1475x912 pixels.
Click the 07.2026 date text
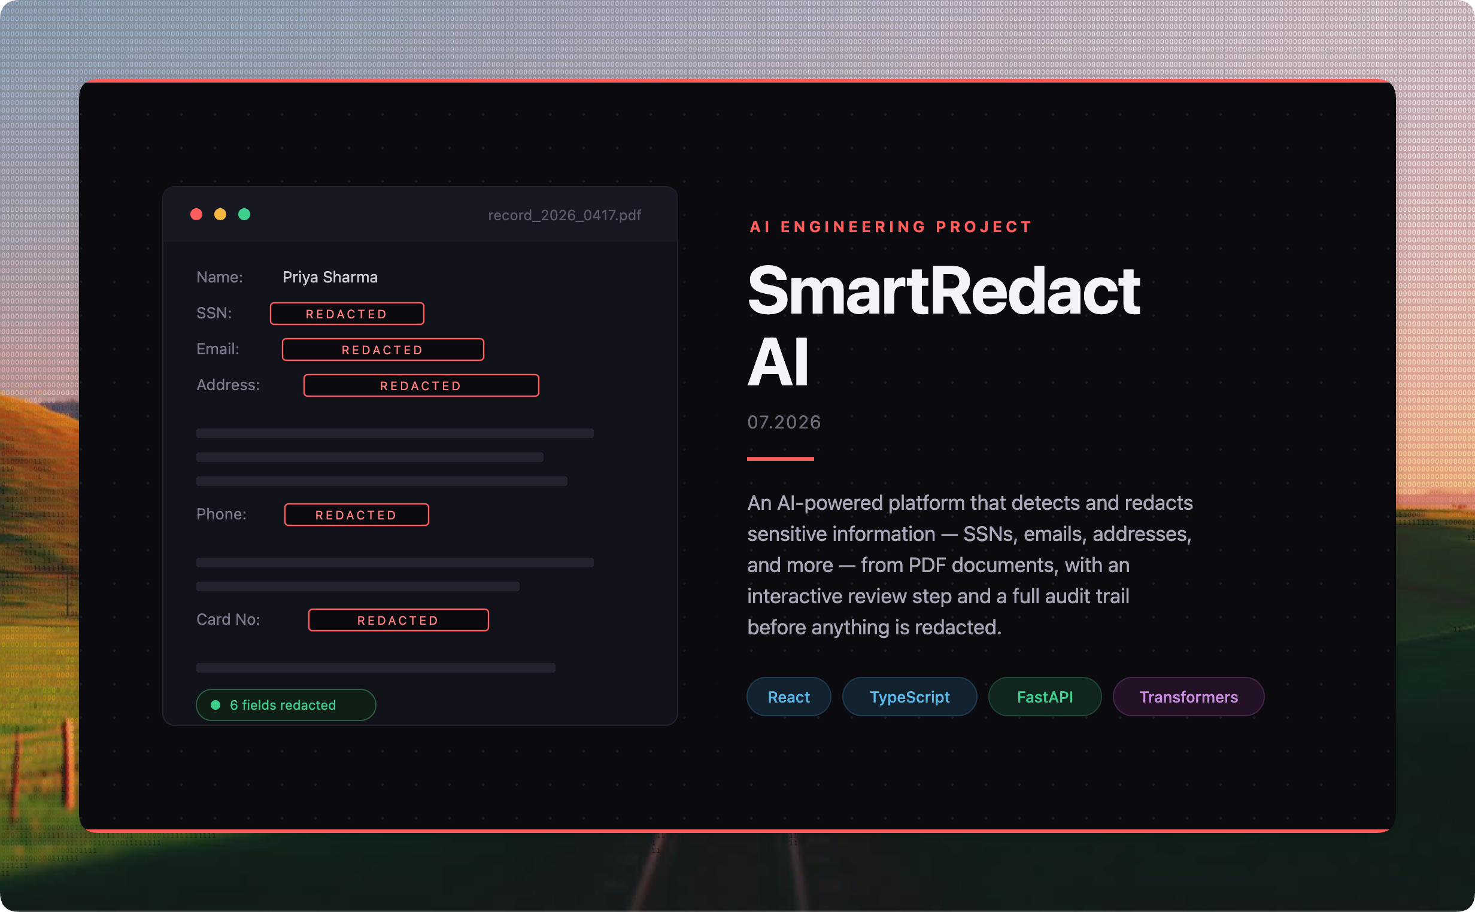[x=784, y=422]
